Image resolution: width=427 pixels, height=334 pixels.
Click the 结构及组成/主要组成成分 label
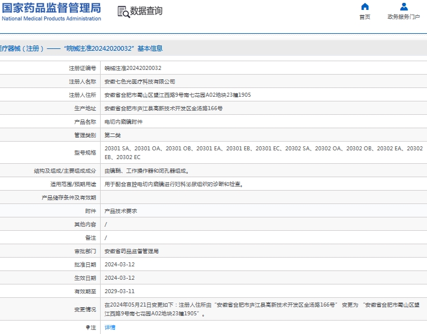point(65,171)
